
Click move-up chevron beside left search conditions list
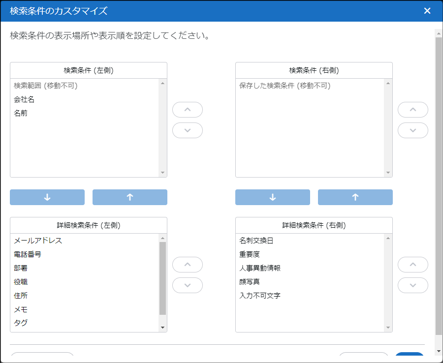(x=187, y=110)
